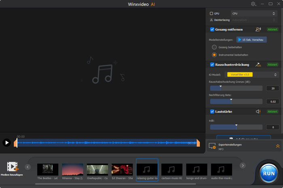Click the 15 Sek. Vorschau button
283x188 pixels.
(x=251, y=40)
